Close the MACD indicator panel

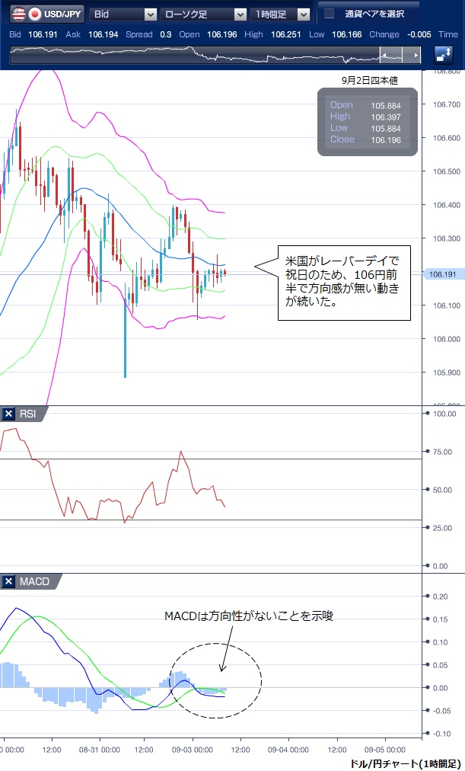tap(9, 581)
